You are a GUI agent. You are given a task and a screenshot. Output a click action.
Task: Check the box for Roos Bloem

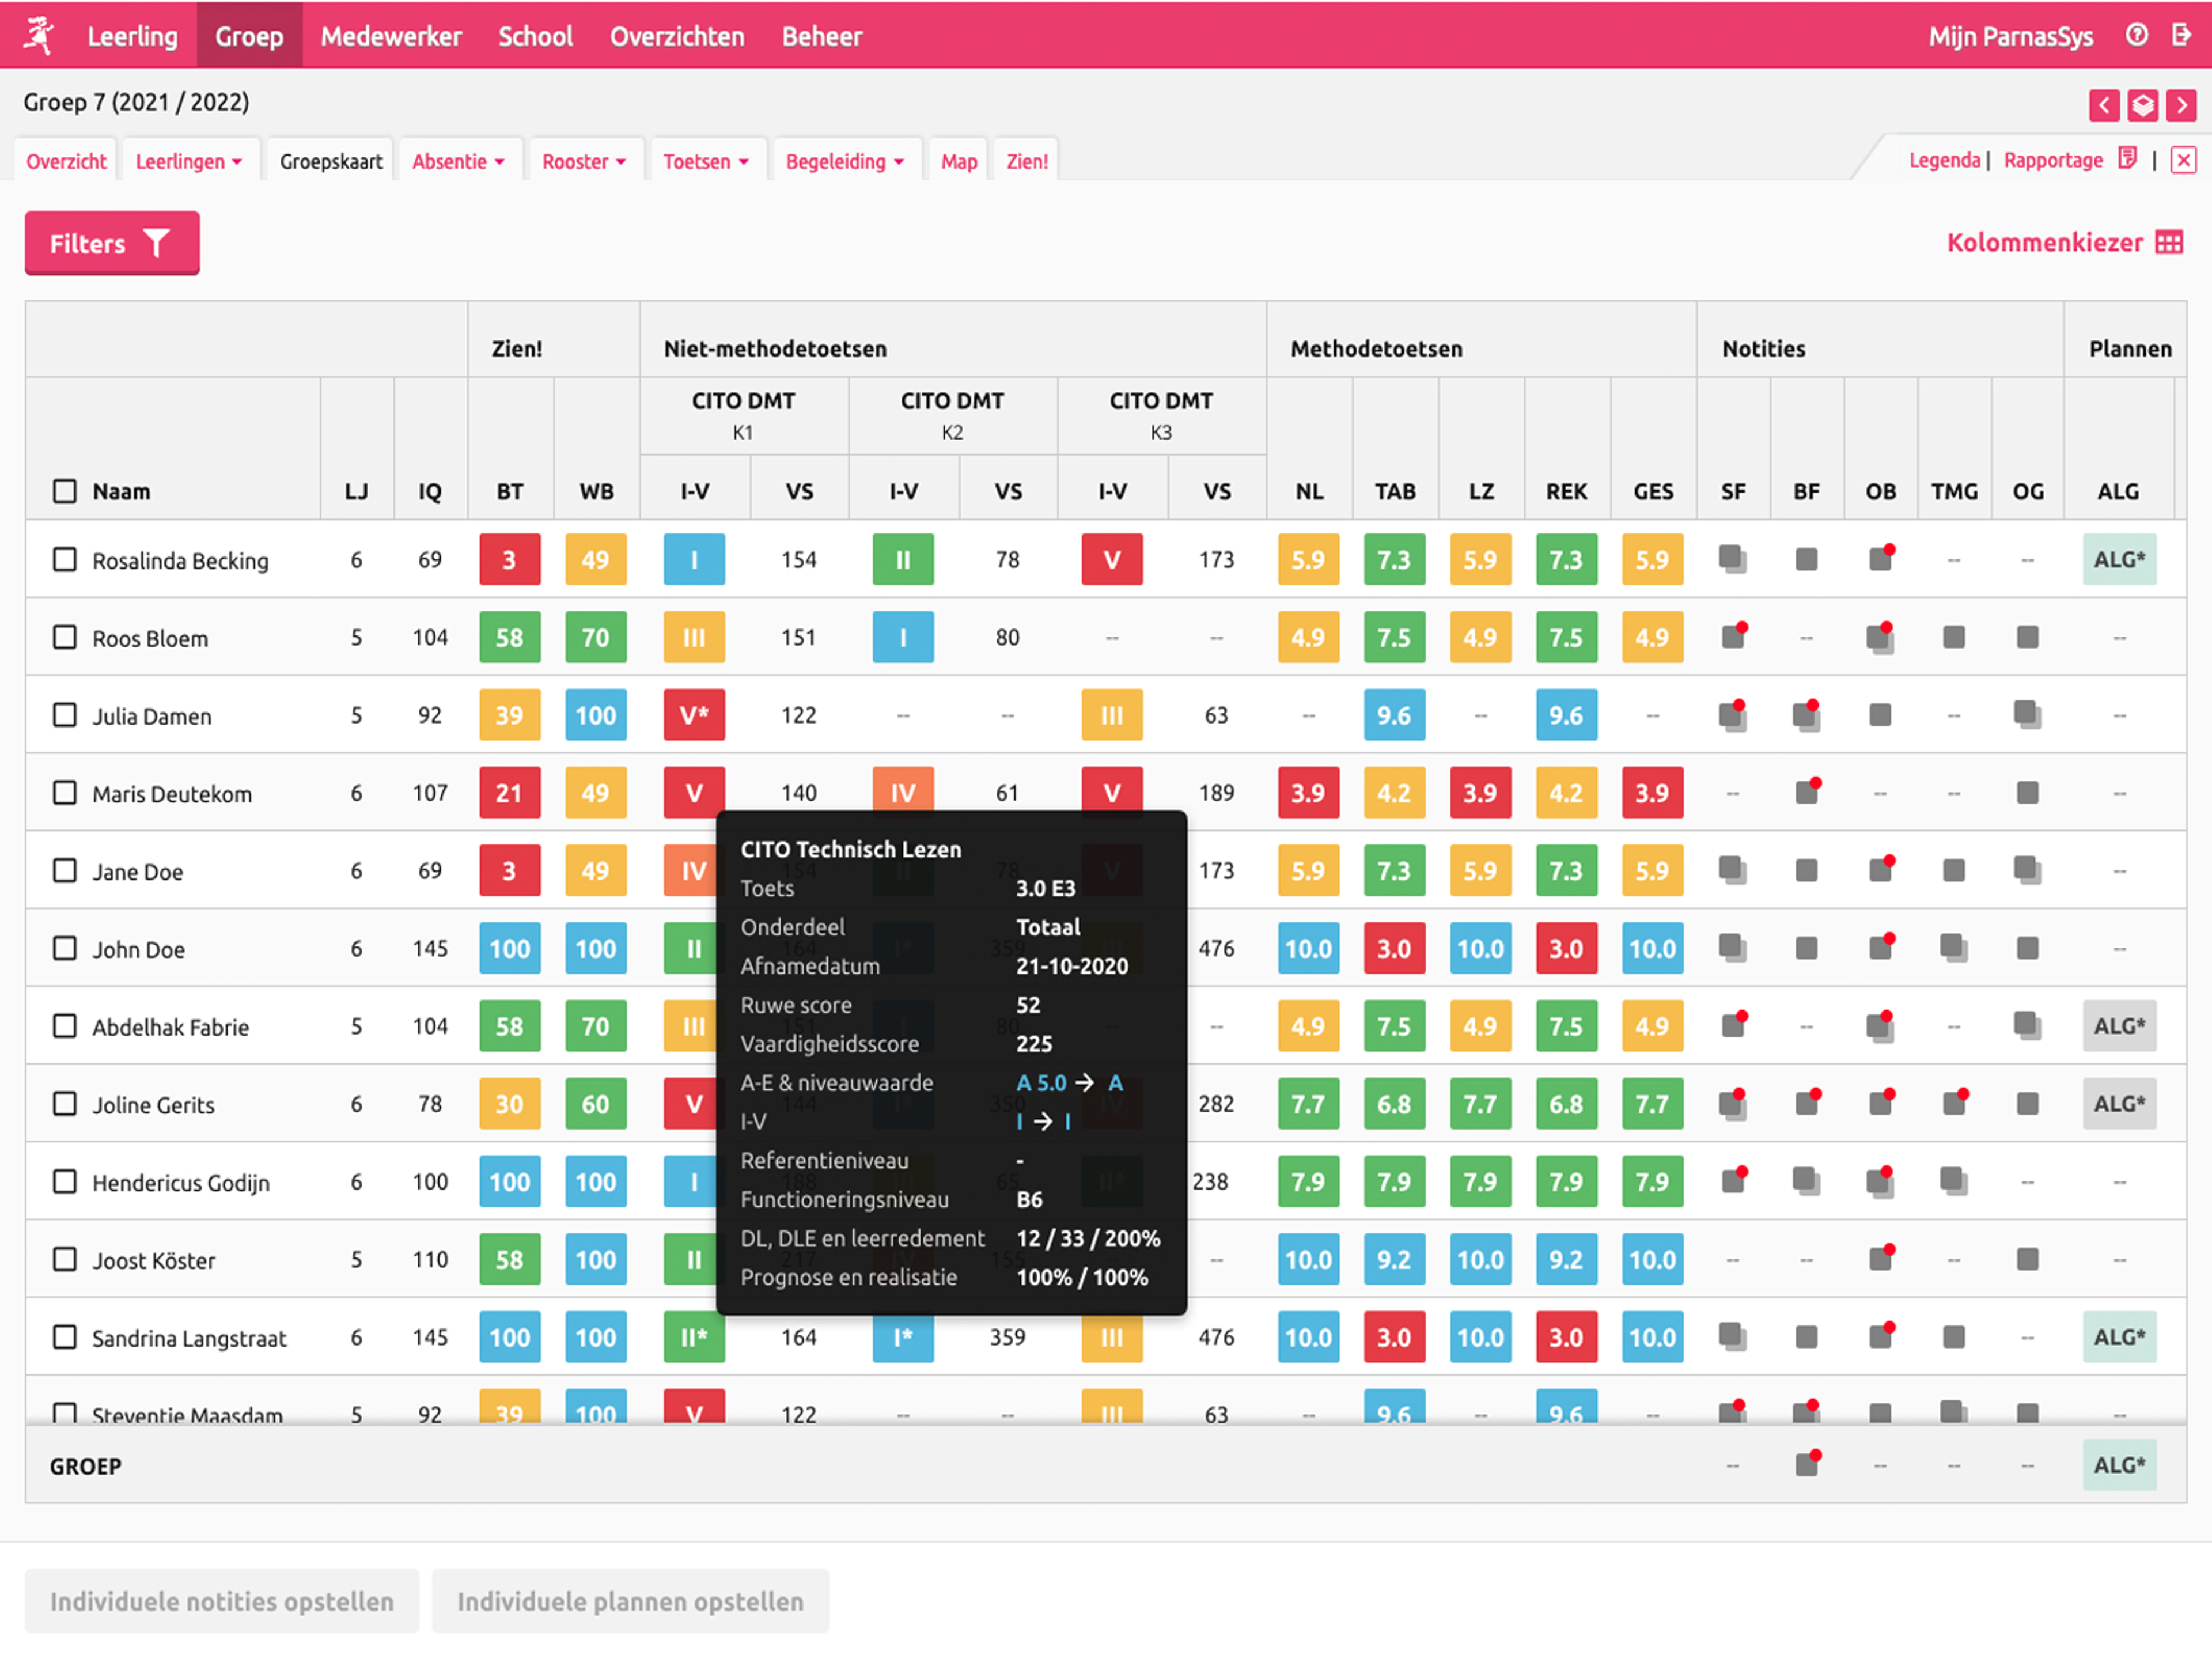tap(64, 637)
